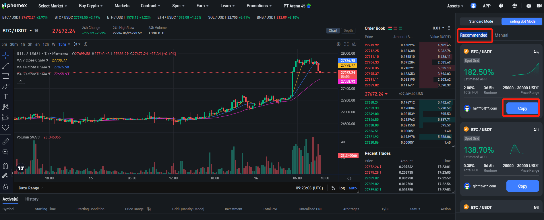The height and width of the screenshot is (220, 544).
Task: Take a chart snapshot with camera icon
Action: coord(354,44)
